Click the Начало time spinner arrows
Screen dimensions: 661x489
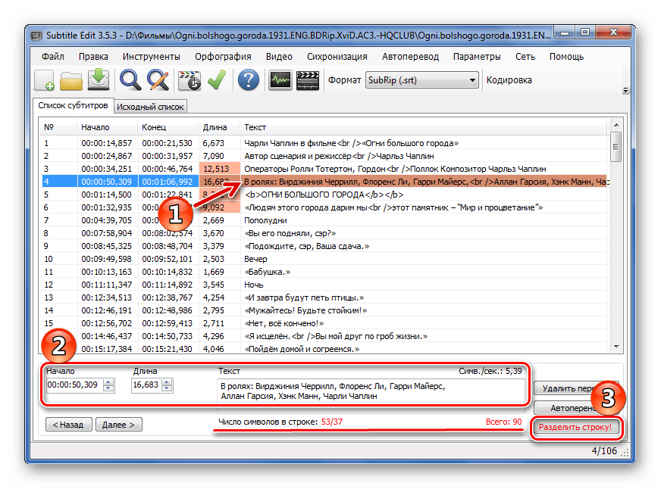pos(108,385)
